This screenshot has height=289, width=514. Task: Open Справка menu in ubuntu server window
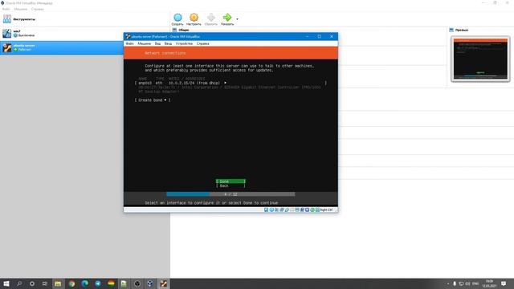pos(203,43)
